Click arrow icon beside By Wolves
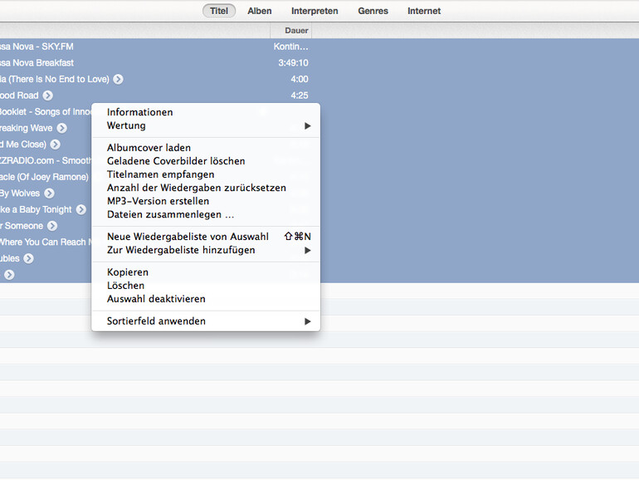This screenshot has width=639, height=480. [x=49, y=193]
